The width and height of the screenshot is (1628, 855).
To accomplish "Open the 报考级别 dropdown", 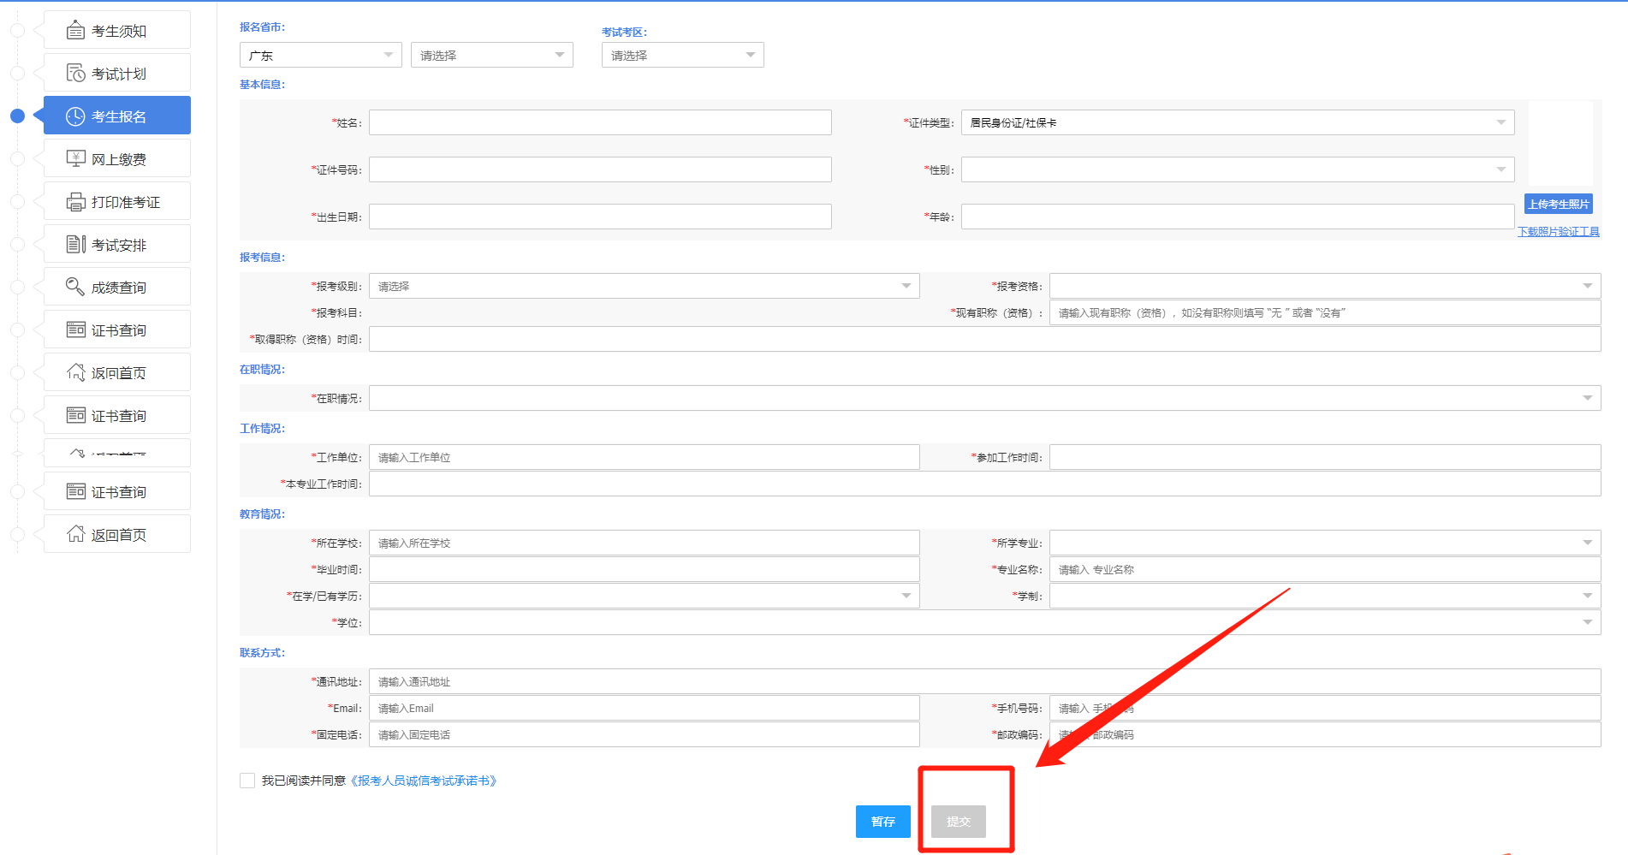I will [645, 286].
